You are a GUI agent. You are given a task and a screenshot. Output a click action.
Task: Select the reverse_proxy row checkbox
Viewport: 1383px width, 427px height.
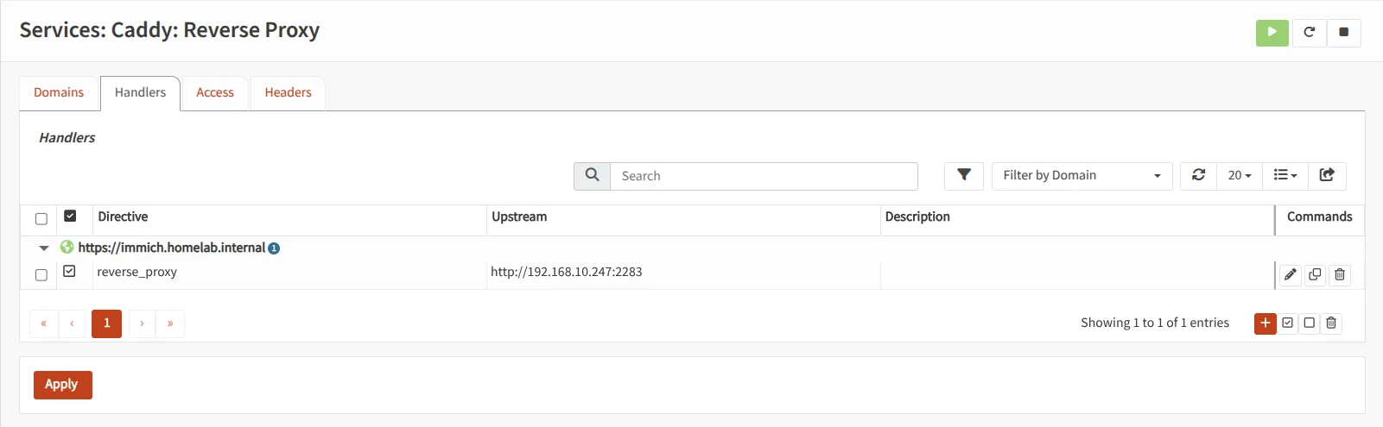point(41,274)
